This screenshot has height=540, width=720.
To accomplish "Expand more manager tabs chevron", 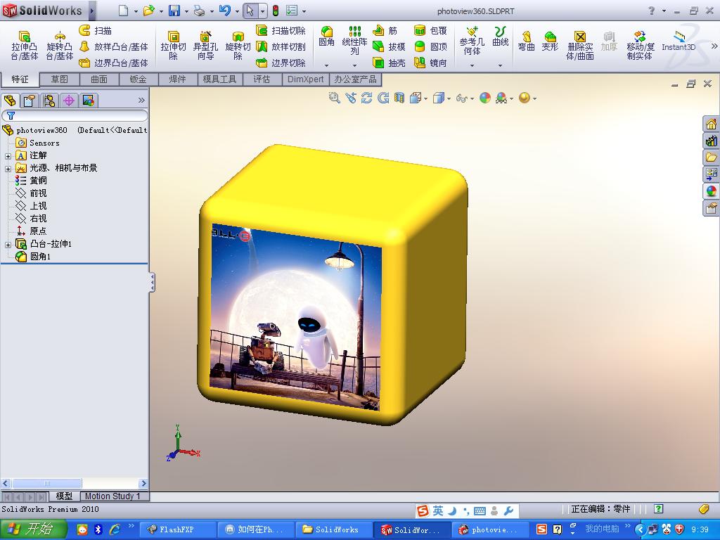I will 141,100.
